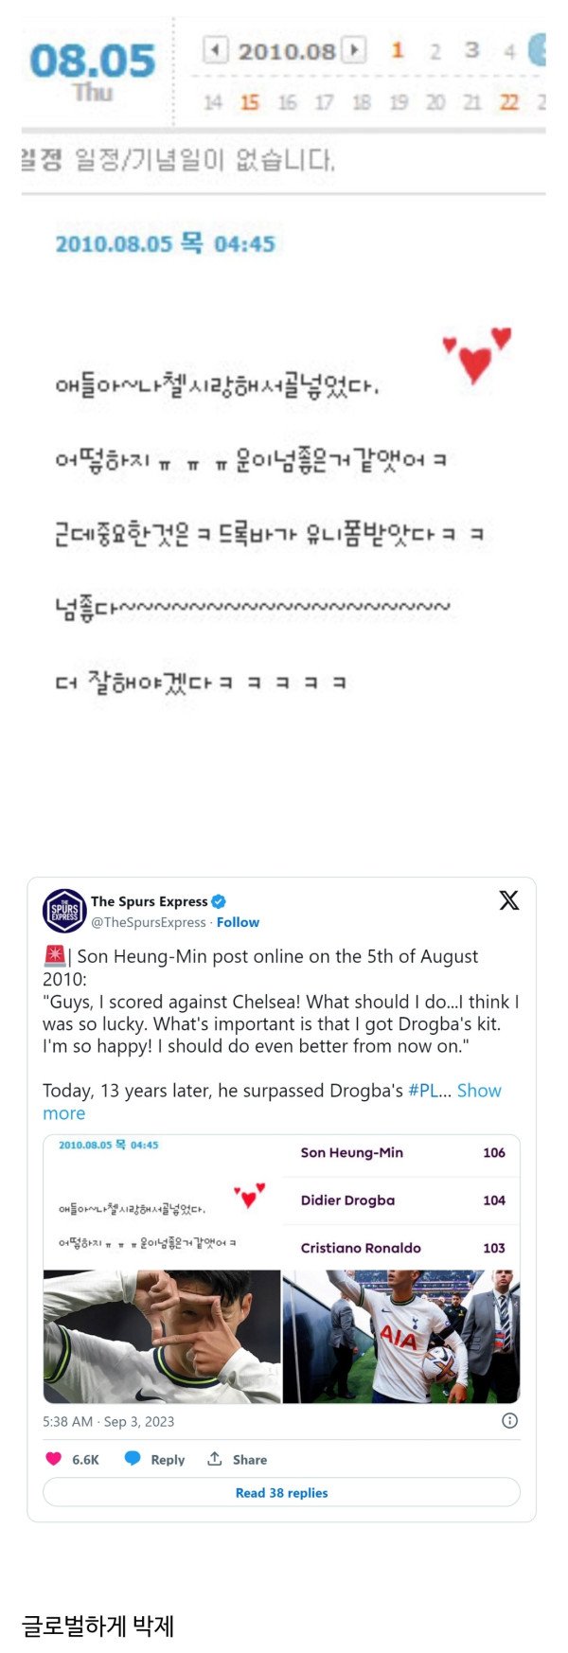Go to previous month in the calendar
Image resolution: width=568 pixels, height=1653 pixels.
click(x=216, y=49)
